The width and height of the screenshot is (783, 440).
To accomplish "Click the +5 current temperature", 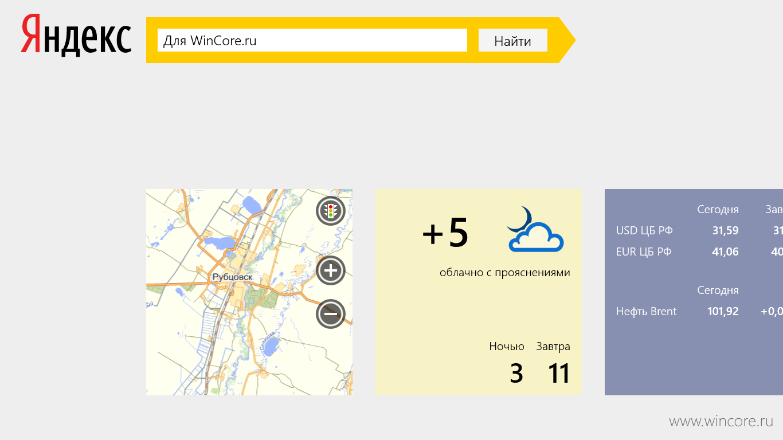I will 445,233.
